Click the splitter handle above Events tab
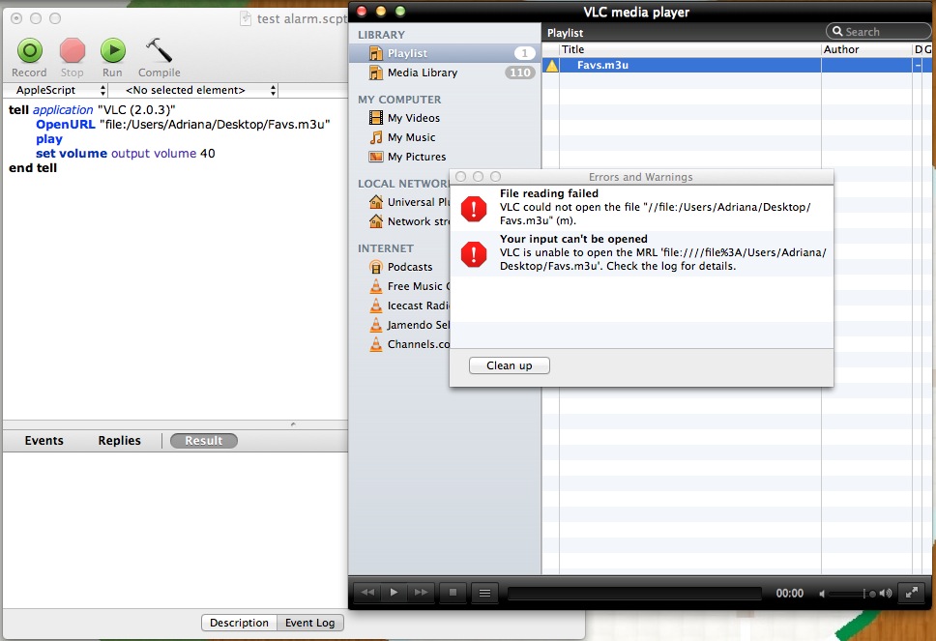The image size is (936, 641). tap(293, 424)
